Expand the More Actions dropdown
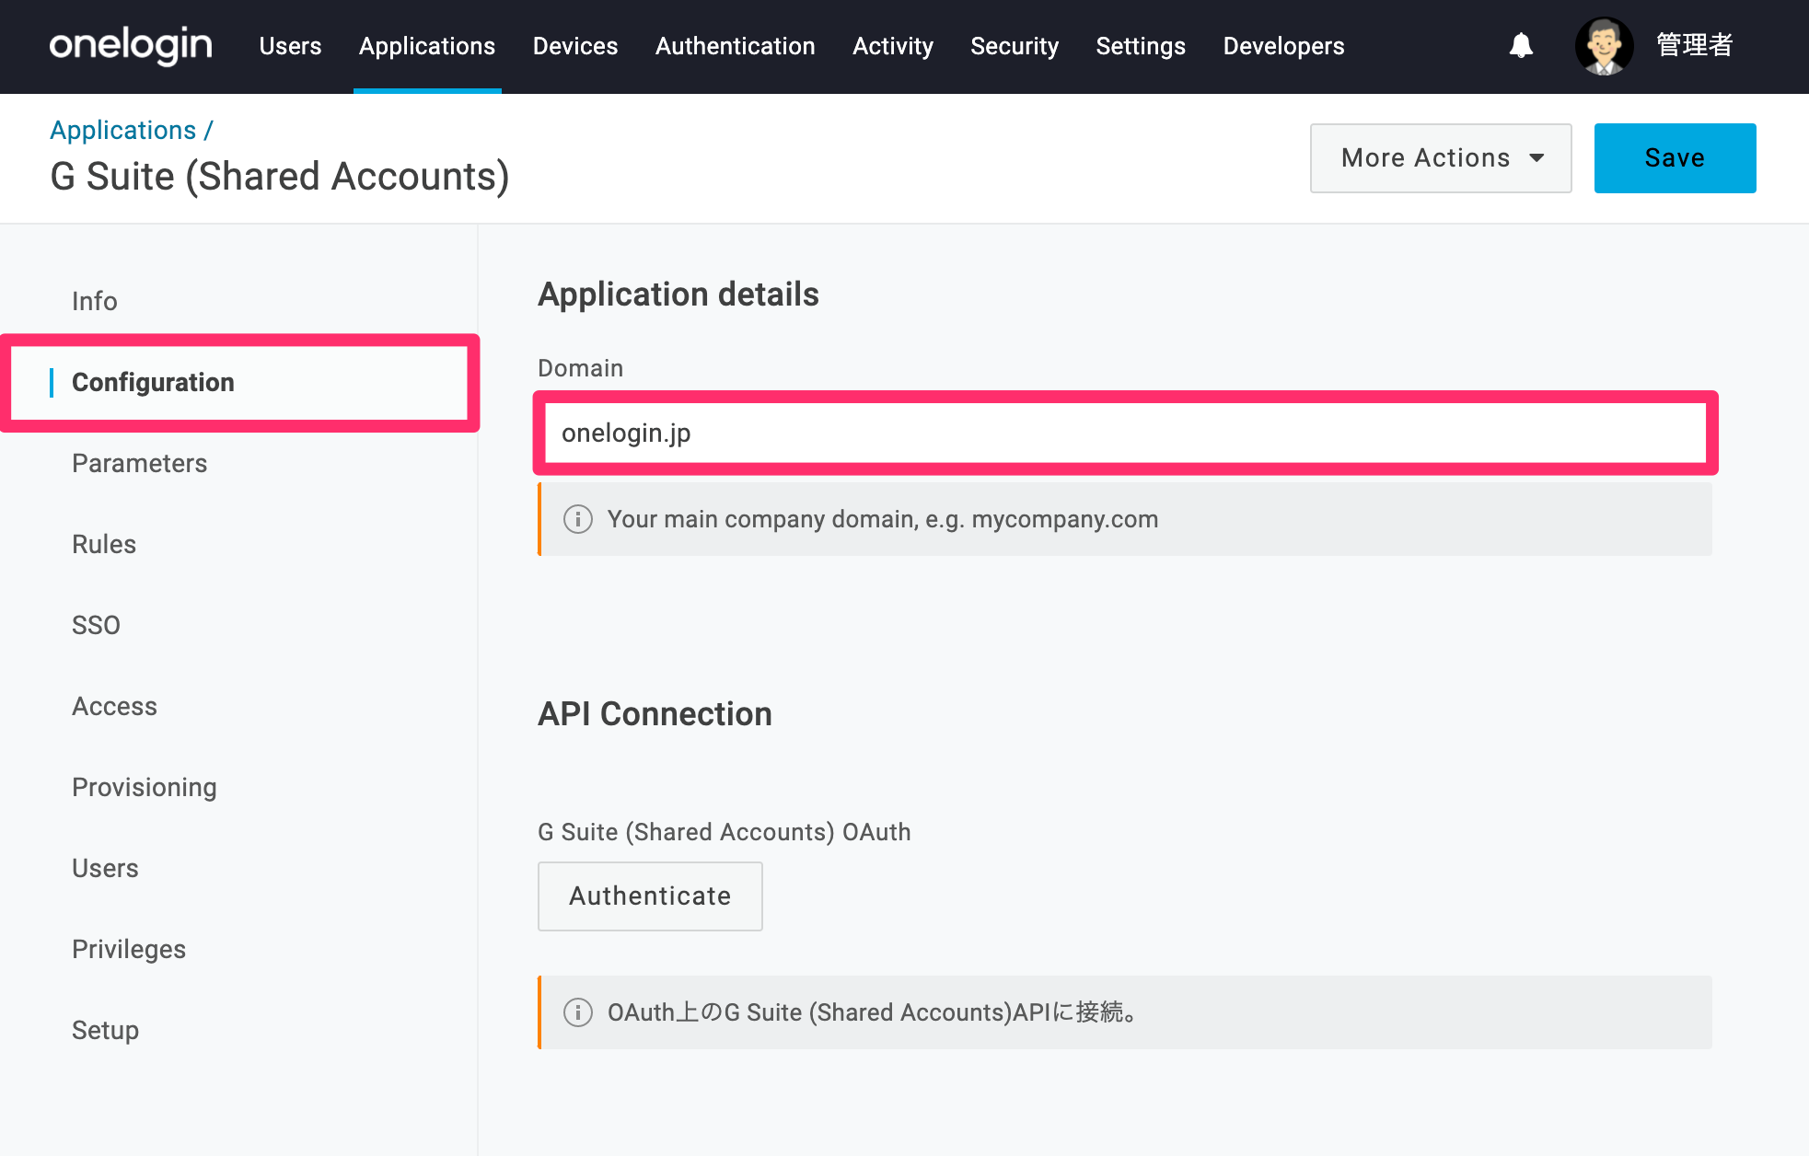 pyautogui.click(x=1441, y=158)
